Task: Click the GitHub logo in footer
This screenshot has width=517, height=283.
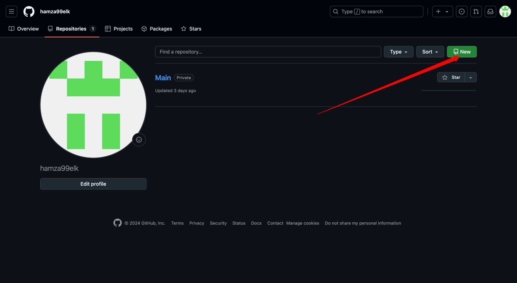Action: click(x=117, y=223)
